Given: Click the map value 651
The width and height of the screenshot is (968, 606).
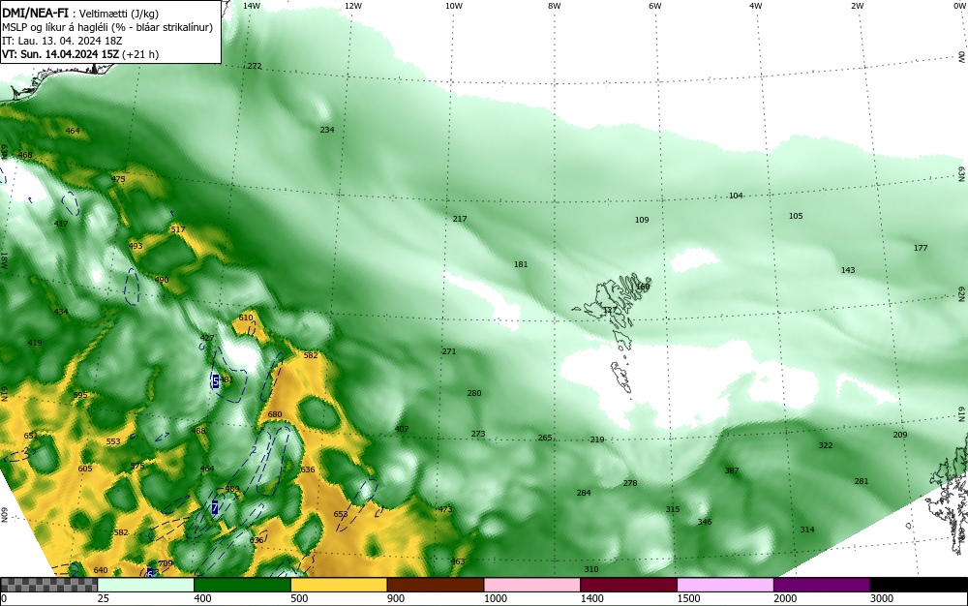Looking at the screenshot, I should pyautogui.click(x=31, y=436).
